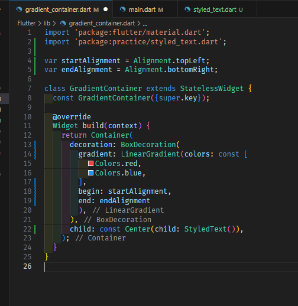Click line number 7 in the gutter

(30, 89)
